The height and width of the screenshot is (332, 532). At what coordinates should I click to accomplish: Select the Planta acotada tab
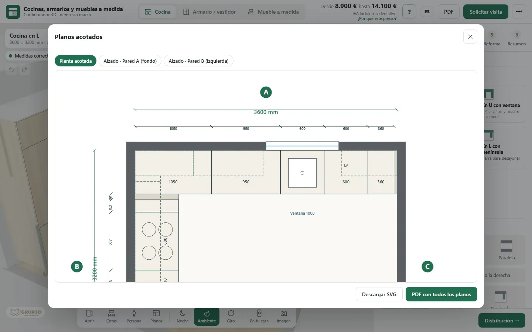[x=75, y=61]
